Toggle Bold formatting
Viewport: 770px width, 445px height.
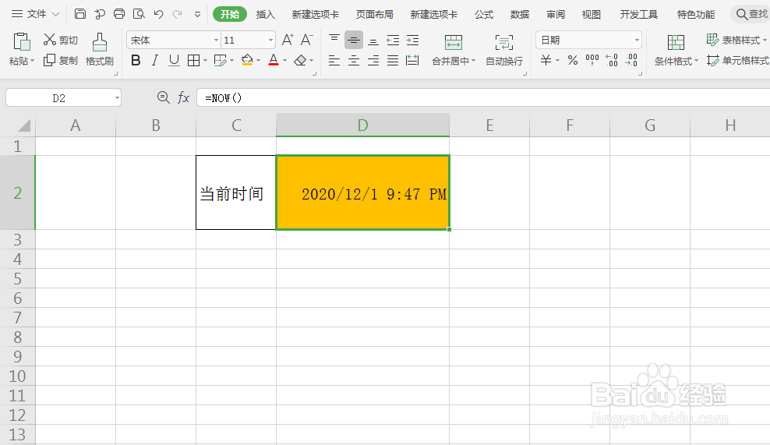(x=136, y=61)
